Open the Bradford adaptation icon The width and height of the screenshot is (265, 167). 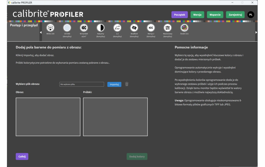click(134, 28)
